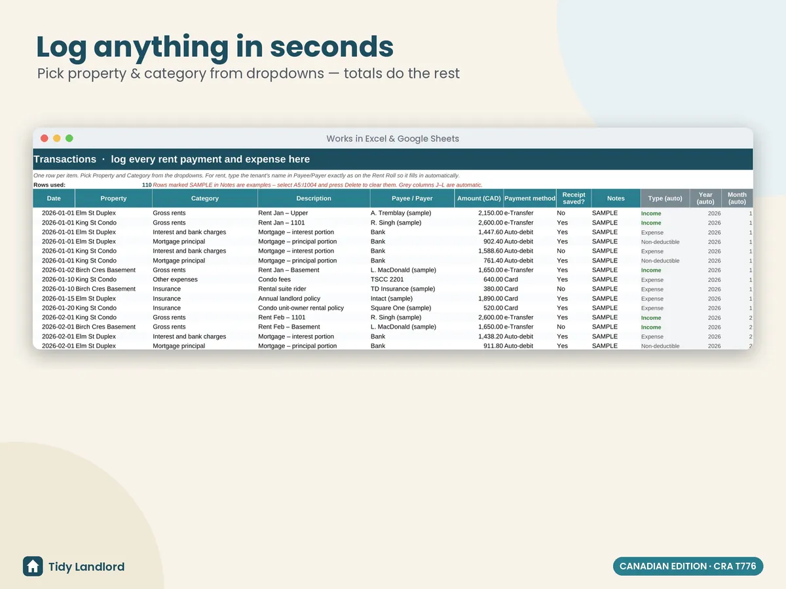
Task: Select the date cell 2026-01-15
Action: pyautogui.click(x=54, y=298)
